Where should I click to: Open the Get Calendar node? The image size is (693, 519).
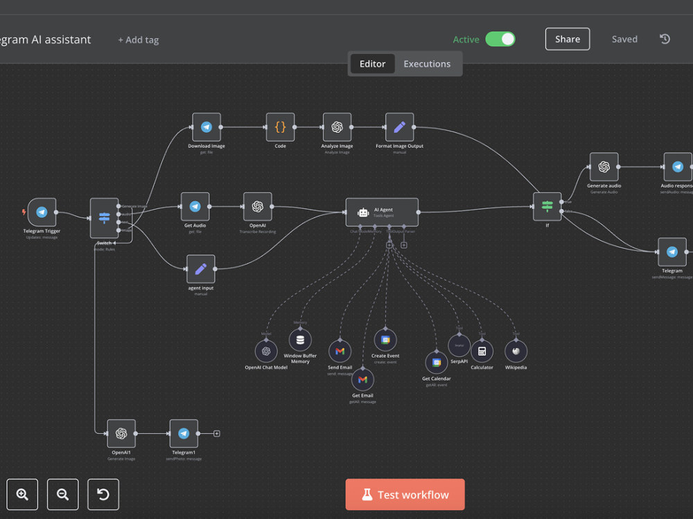436,363
